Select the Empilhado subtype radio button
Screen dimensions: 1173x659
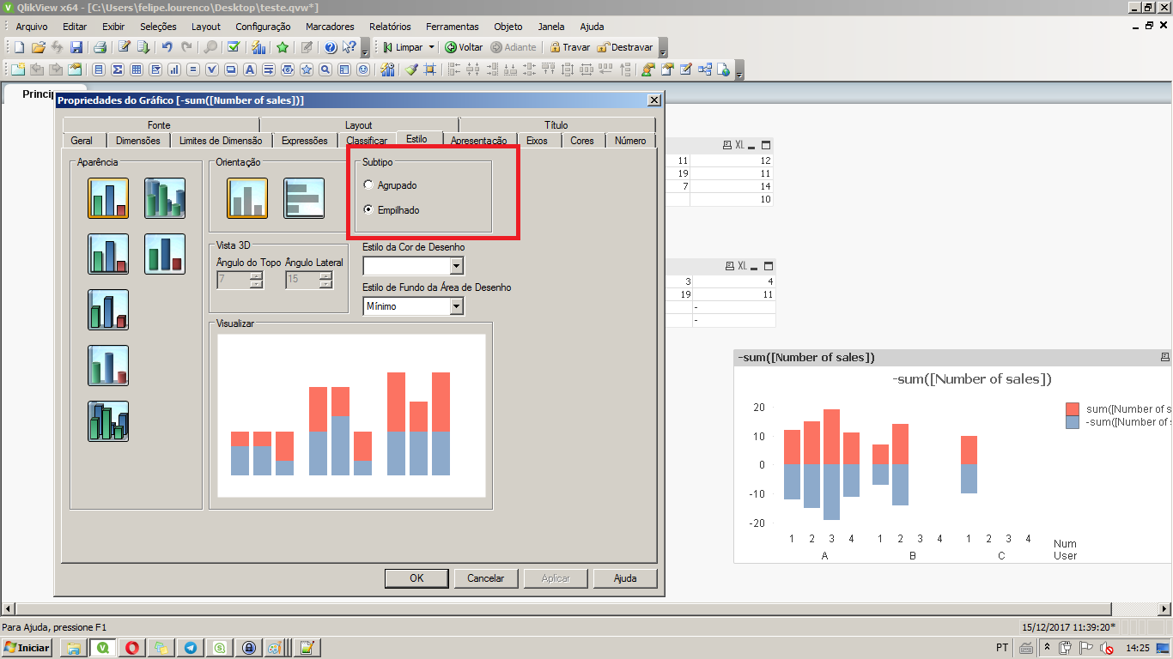point(369,209)
